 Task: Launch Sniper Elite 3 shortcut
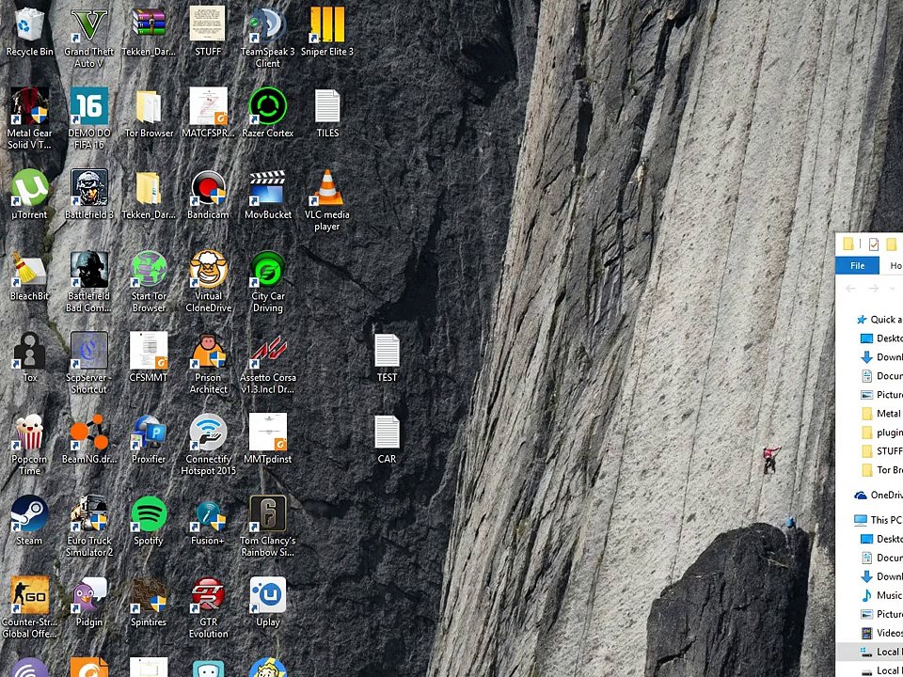(x=327, y=32)
